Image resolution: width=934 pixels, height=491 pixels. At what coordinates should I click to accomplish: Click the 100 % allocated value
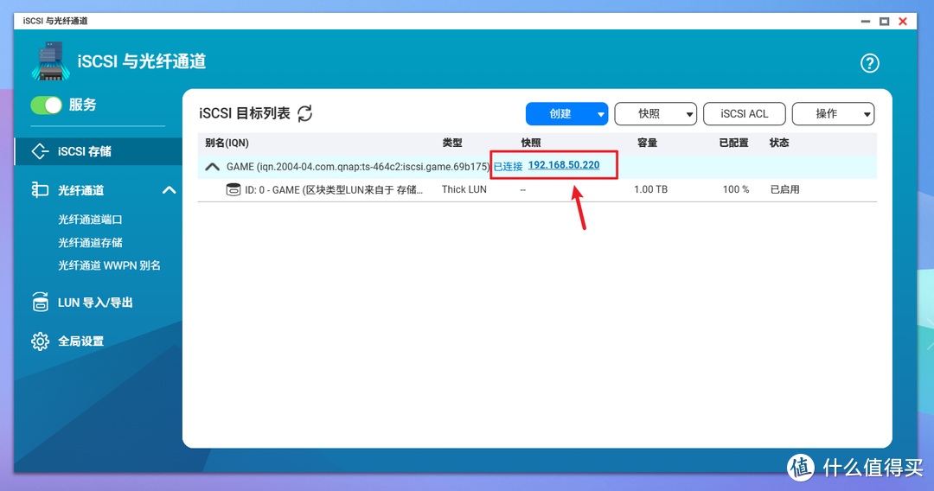(x=736, y=190)
